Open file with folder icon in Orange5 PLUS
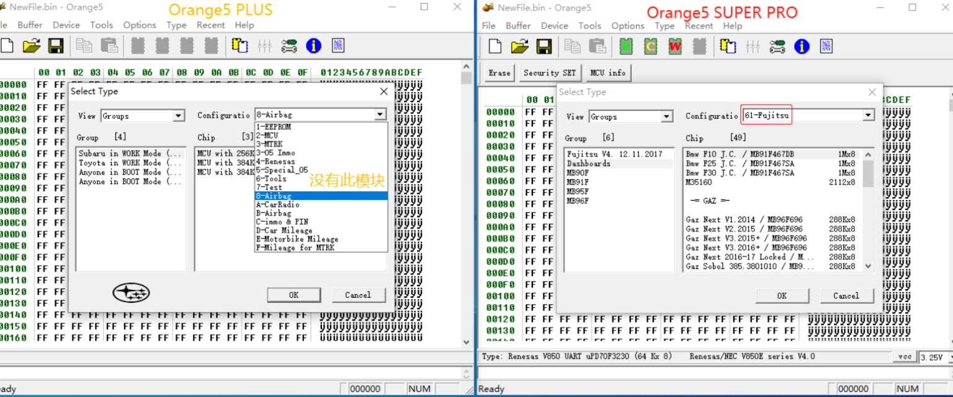 click(31, 46)
